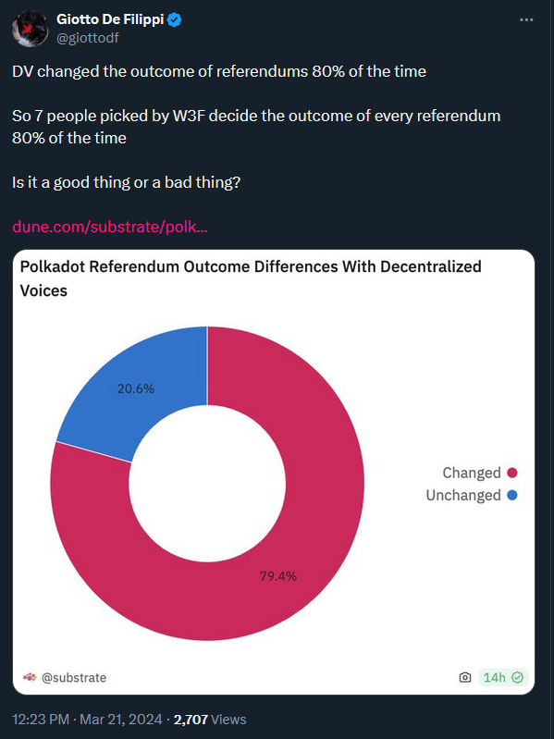Click the chart title Polkadot Referendum Outcome Differences
Image resolution: width=554 pixels, height=739 pixels.
click(x=250, y=278)
